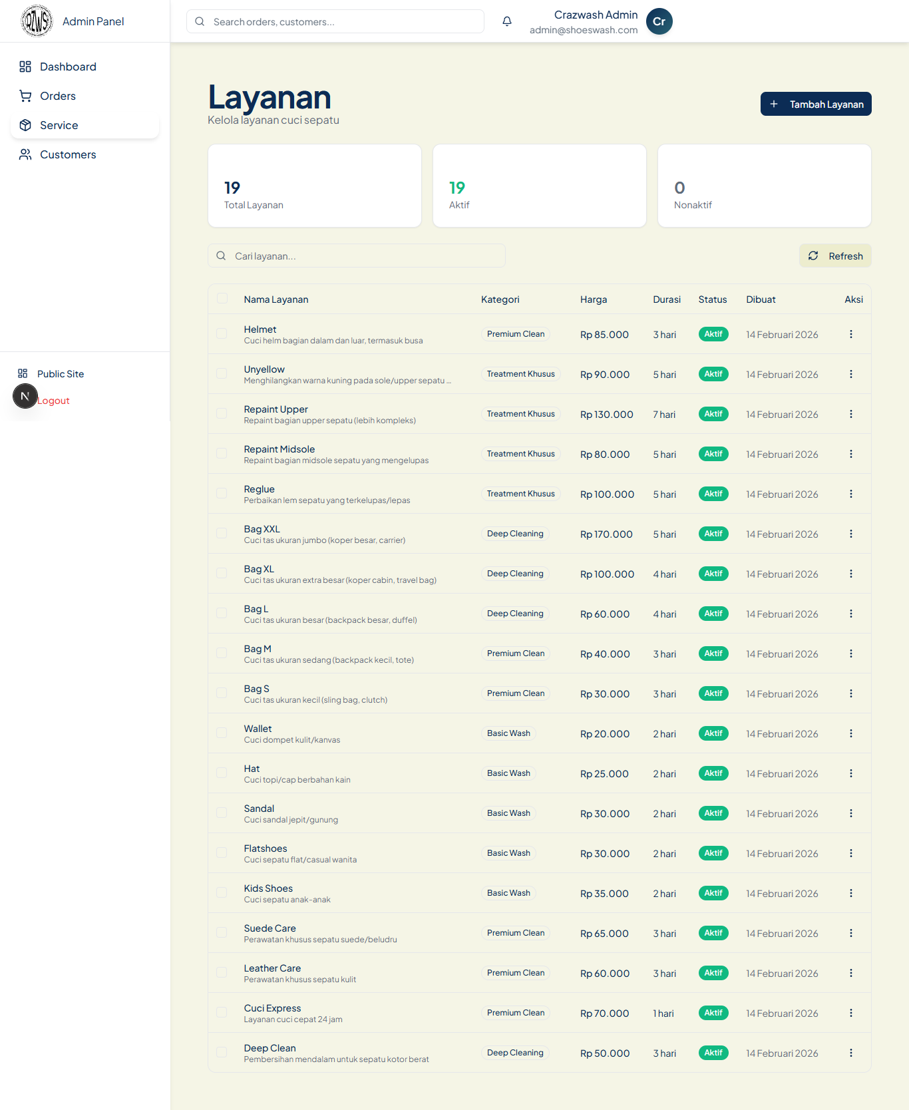Tick the Bag XXL row checkbox
Viewport: 909px width, 1110px height.
pos(222,533)
